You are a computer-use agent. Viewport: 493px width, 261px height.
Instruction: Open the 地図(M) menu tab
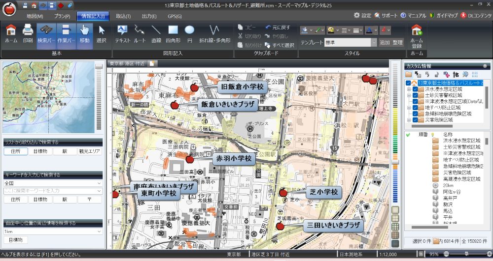(x=35, y=16)
